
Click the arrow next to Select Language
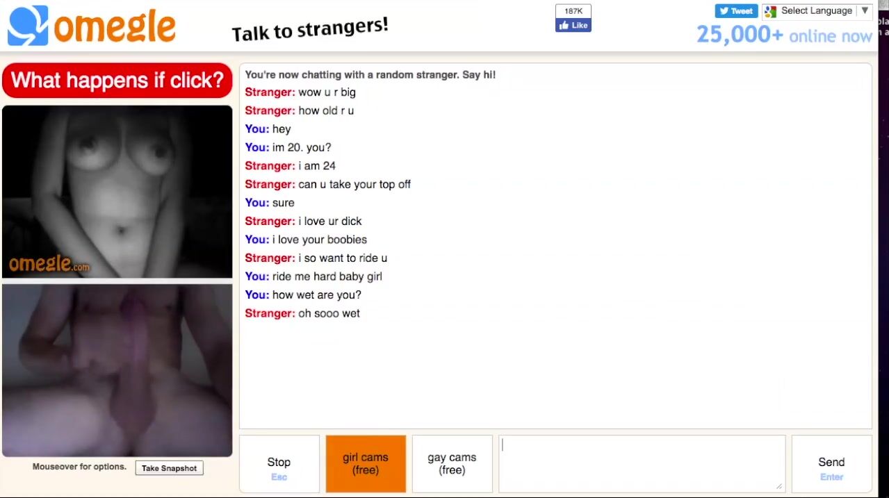(865, 10)
